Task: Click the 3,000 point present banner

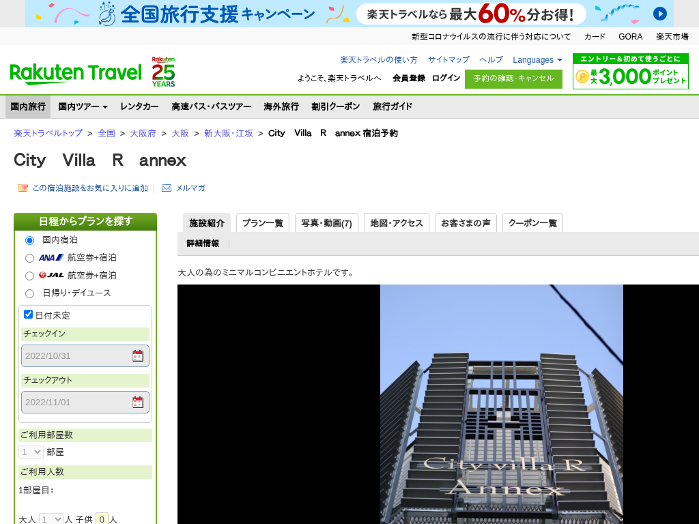Action: point(630,71)
